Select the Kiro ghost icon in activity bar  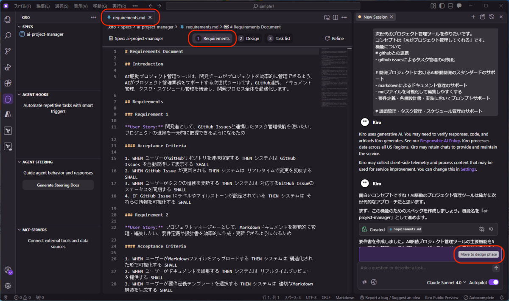8,99
